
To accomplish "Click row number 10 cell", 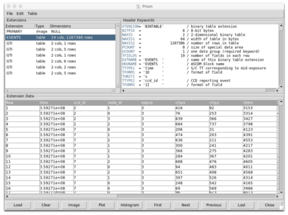I will pyautogui.click(x=22, y=156).
